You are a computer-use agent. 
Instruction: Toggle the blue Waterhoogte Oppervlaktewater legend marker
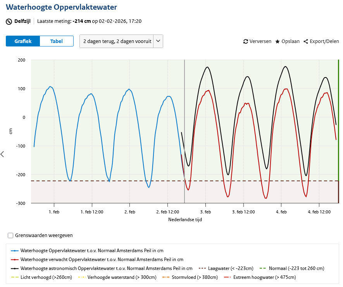tap(15, 251)
